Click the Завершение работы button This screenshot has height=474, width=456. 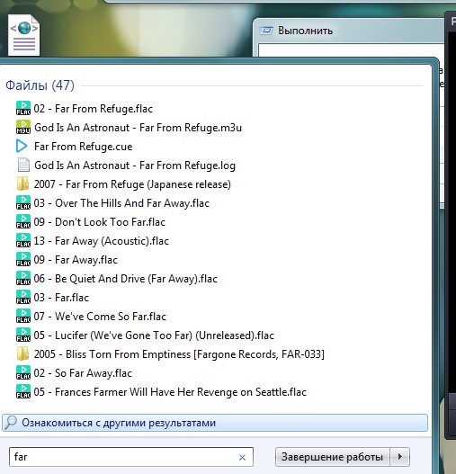coord(333,457)
